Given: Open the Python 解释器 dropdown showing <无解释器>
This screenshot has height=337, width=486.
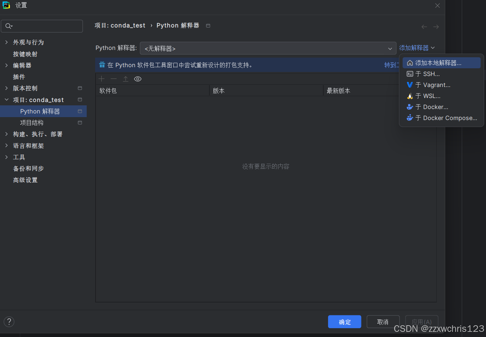Looking at the screenshot, I should coord(268,48).
